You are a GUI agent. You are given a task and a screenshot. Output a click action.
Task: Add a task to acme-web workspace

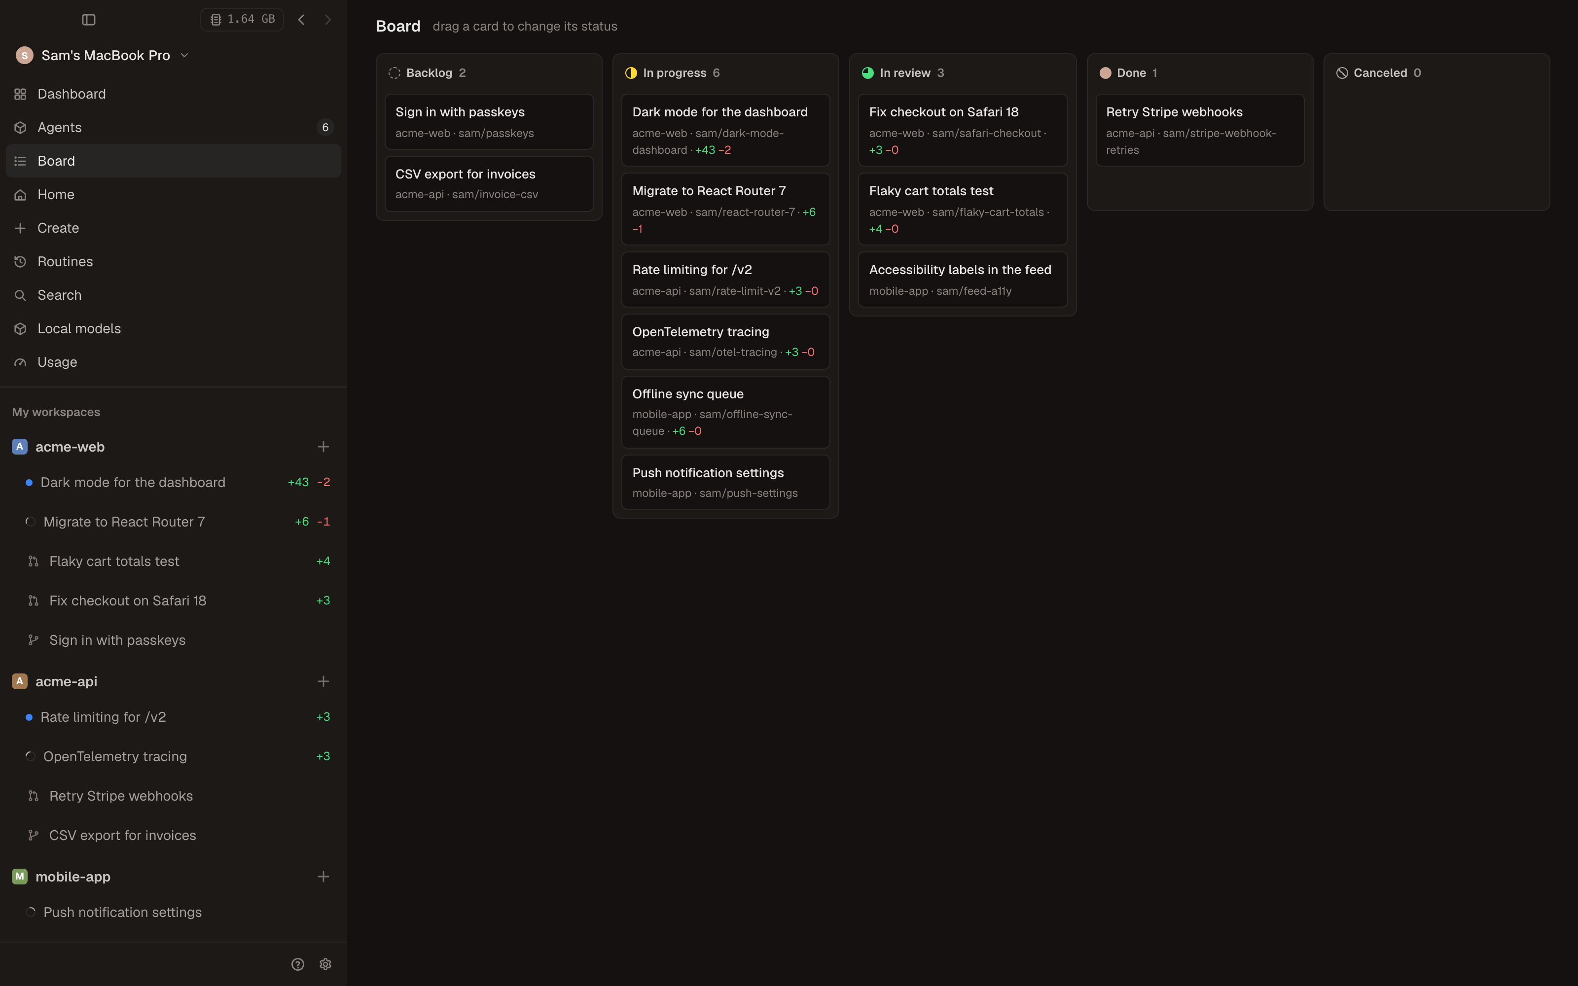pyautogui.click(x=323, y=447)
